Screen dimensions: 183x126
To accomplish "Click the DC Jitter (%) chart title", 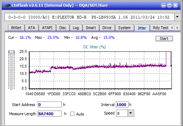I will click(94, 47).
